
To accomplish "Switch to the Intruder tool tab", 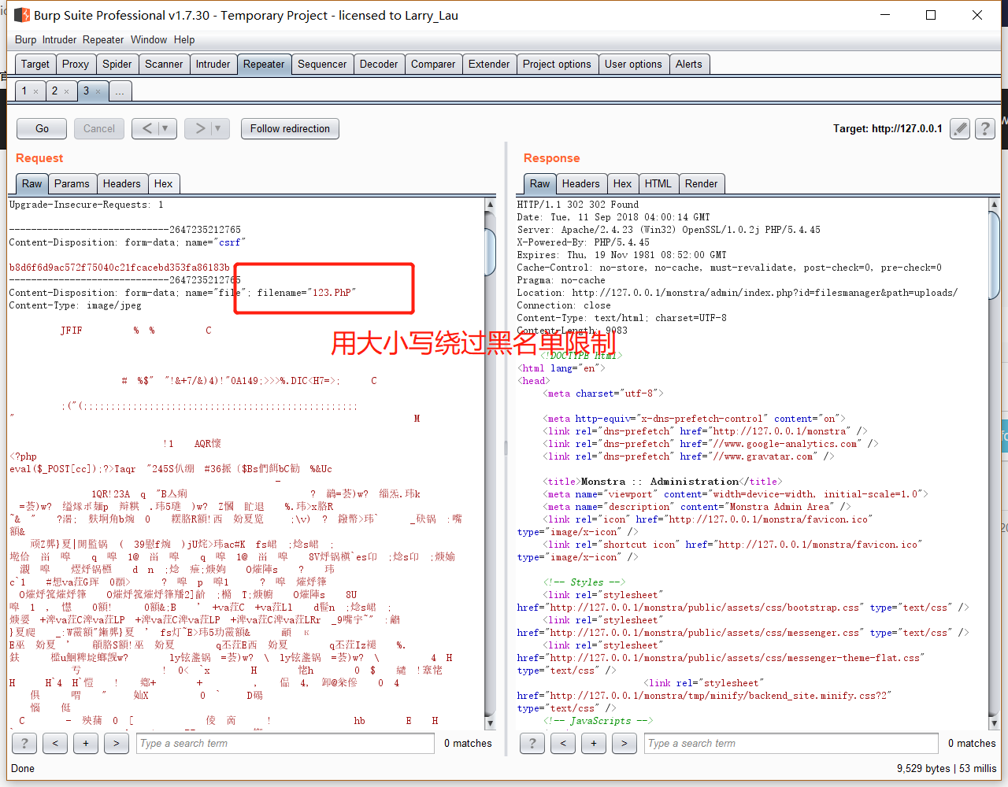I will coord(213,65).
